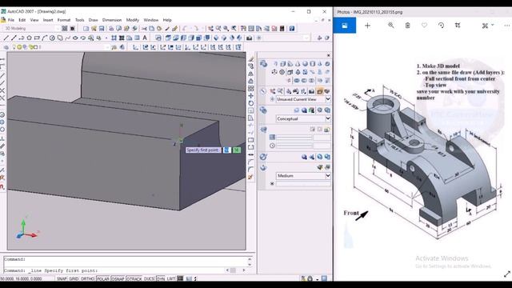Click the Layer Properties Manager icon
Image resolution: width=512 pixels, height=288 pixels.
point(6,47)
